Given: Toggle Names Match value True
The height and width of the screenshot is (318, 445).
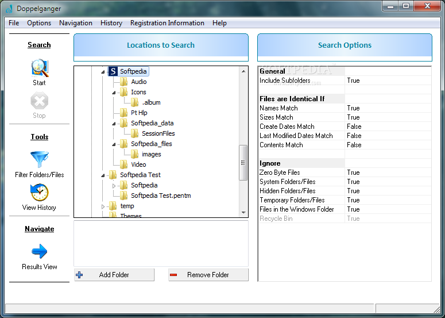Looking at the screenshot, I should point(388,108).
